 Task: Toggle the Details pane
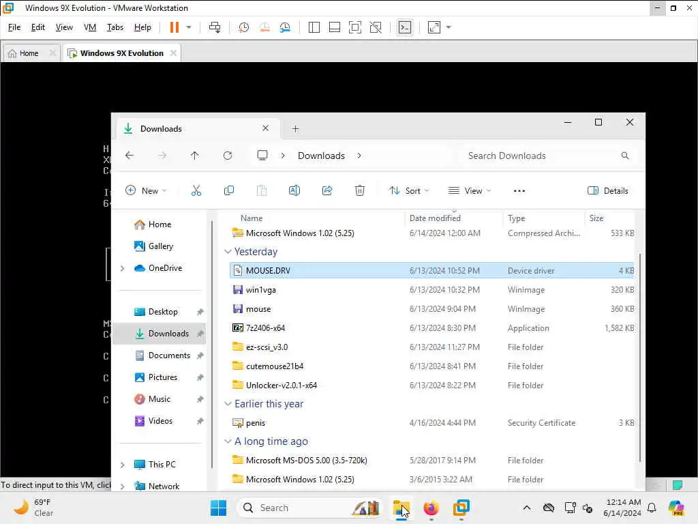point(607,191)
